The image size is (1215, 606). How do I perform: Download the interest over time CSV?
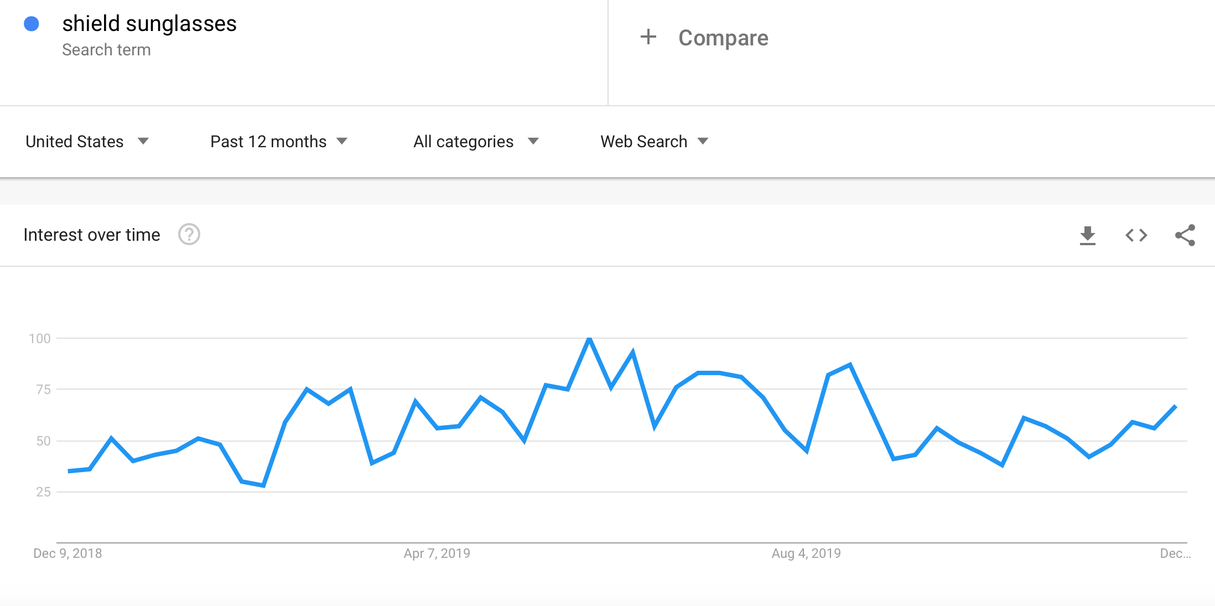click(1087, 236)
